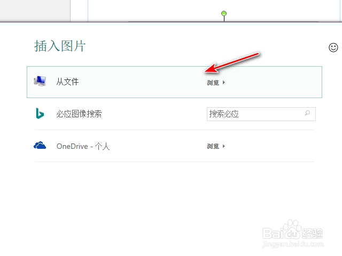Select the 必应图像搜索 label
Screen dimensions: 342x256
pyautogui.click(x=79, y=114)
